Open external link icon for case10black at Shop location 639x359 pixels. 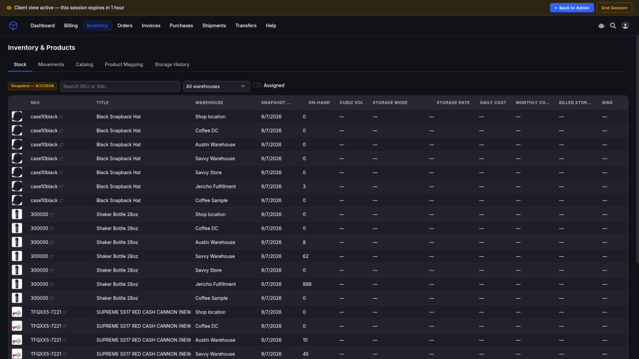61,117
